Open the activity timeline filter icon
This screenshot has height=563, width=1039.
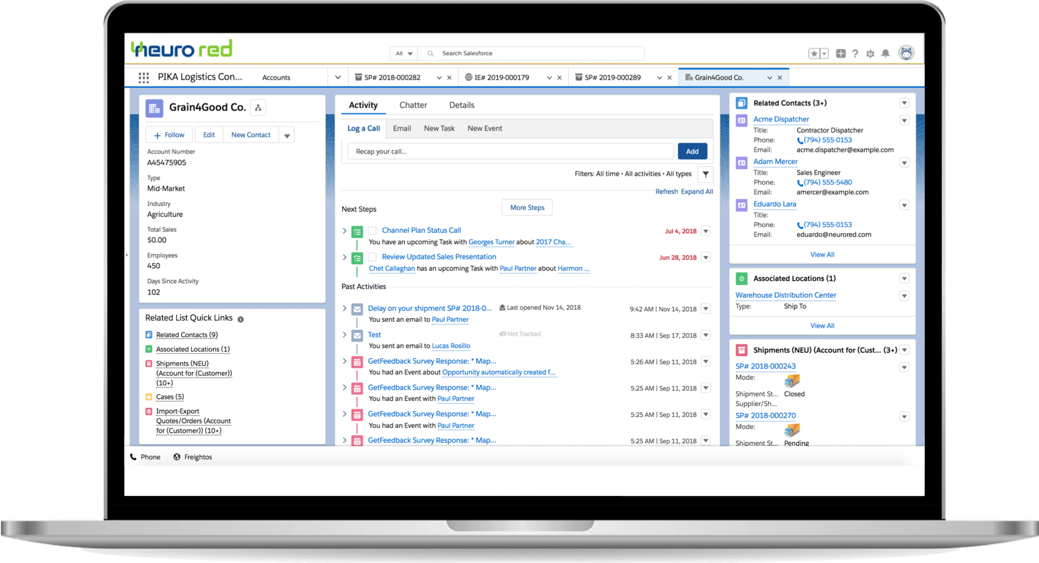coord(705,174)
